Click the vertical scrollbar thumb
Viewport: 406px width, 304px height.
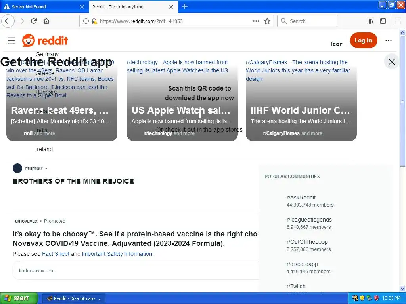[402, 101]
